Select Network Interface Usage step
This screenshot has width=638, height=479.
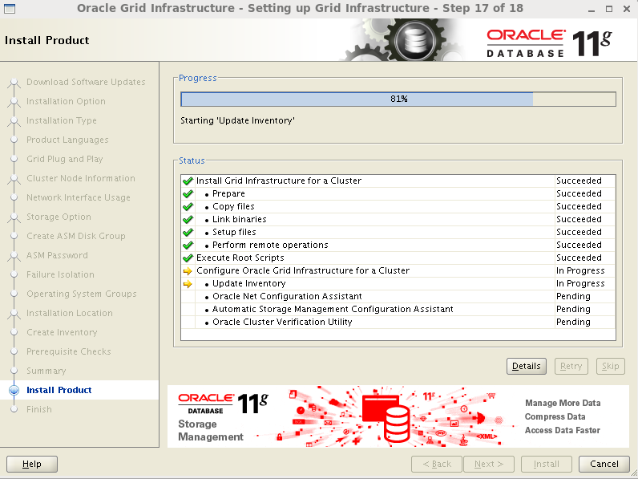pos(79,197)
